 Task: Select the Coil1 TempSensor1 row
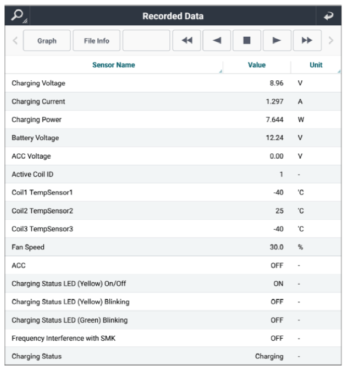(173, 192)
